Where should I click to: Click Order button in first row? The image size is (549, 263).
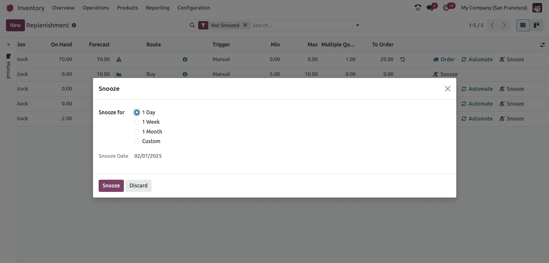[x=444, y=60]
